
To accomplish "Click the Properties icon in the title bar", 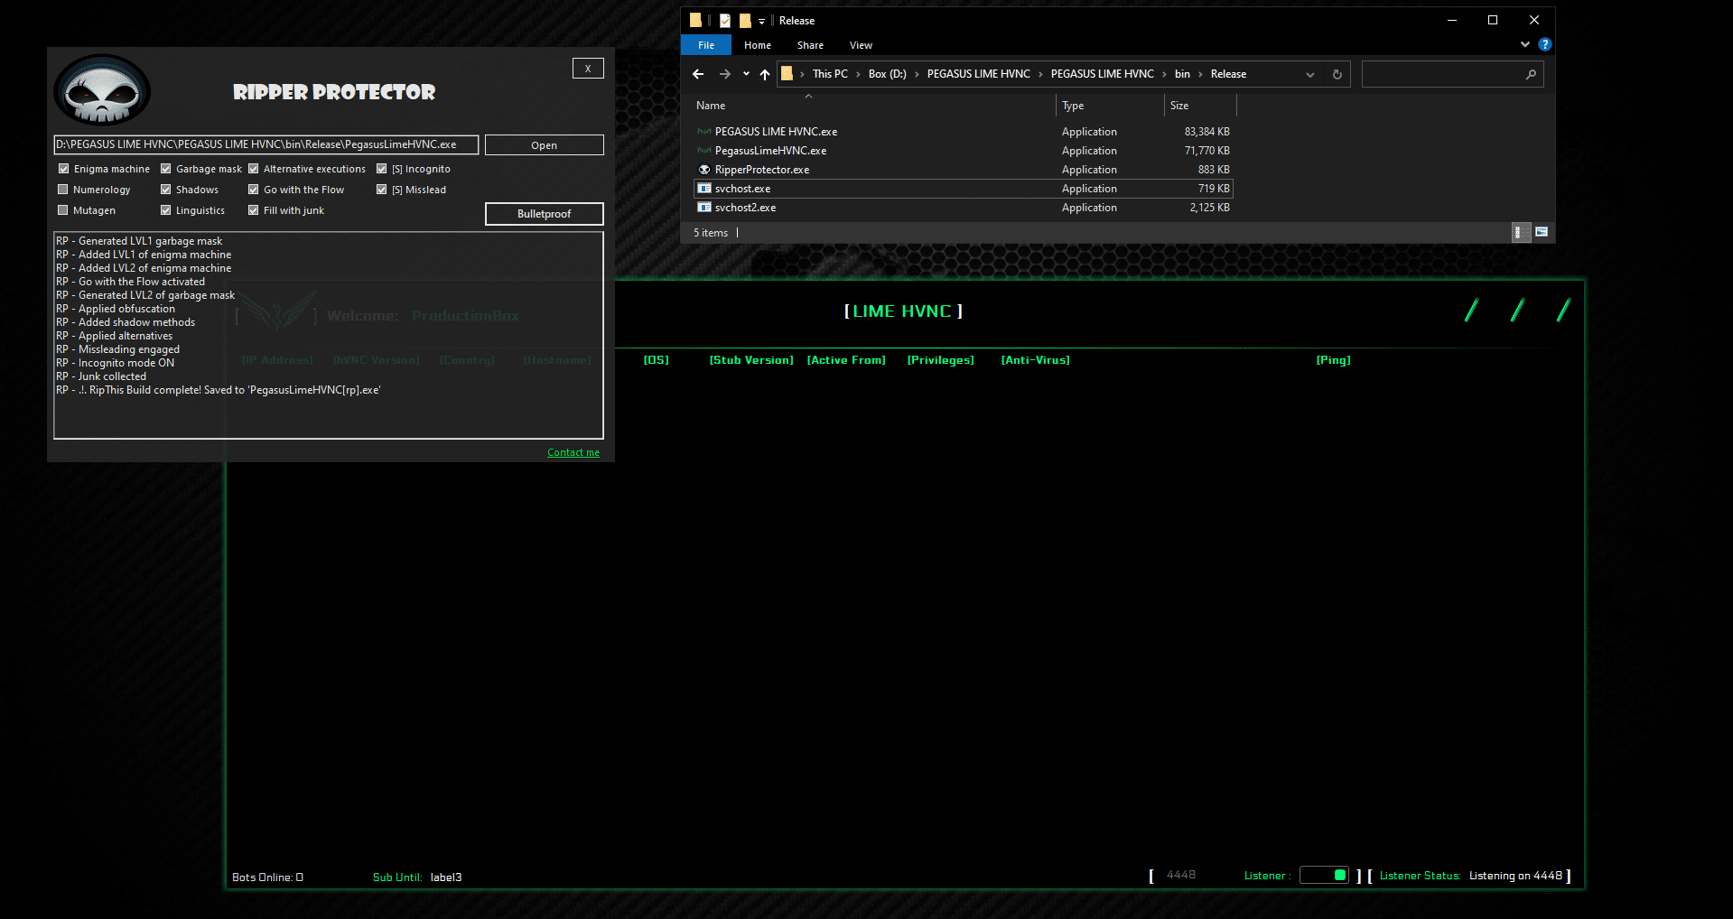I will point(724,20).
